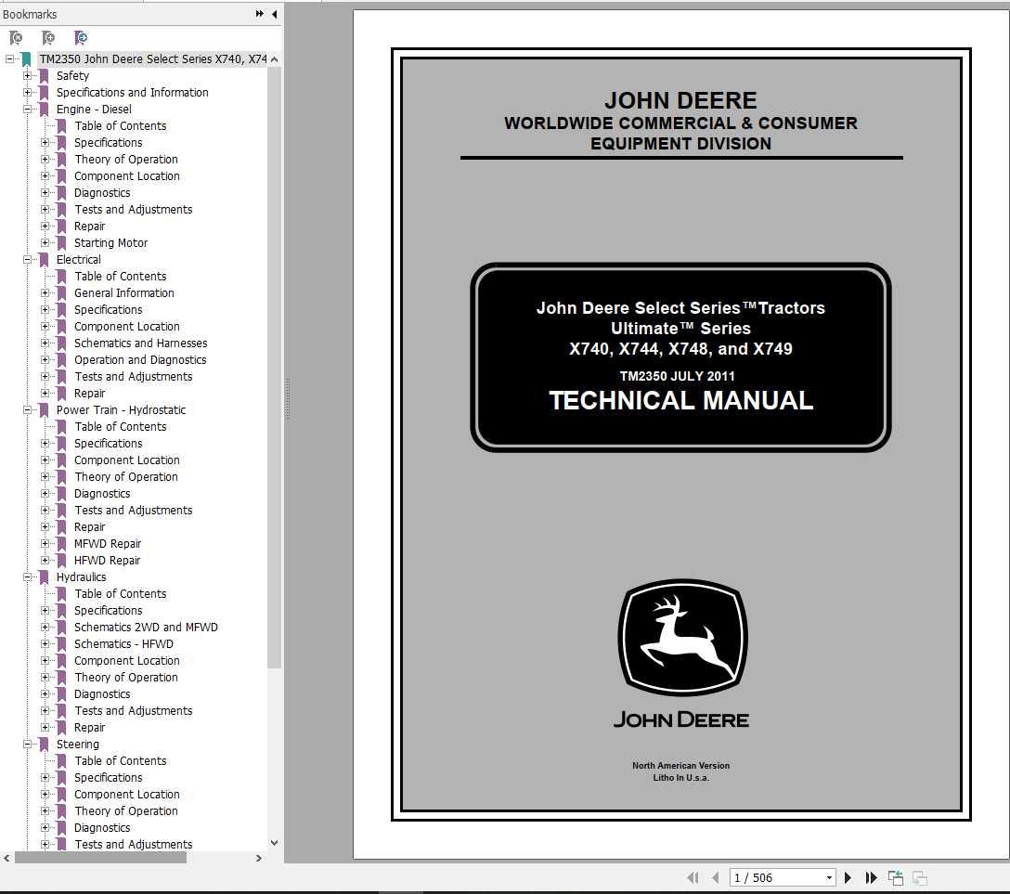Collapse the Electrical bookmark section
This screenshot has height=894, width=1010.
click(27, 259)
